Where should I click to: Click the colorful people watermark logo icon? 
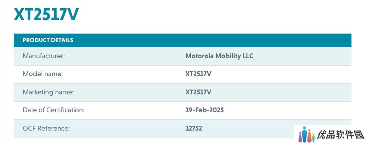[x=307, y=135]
